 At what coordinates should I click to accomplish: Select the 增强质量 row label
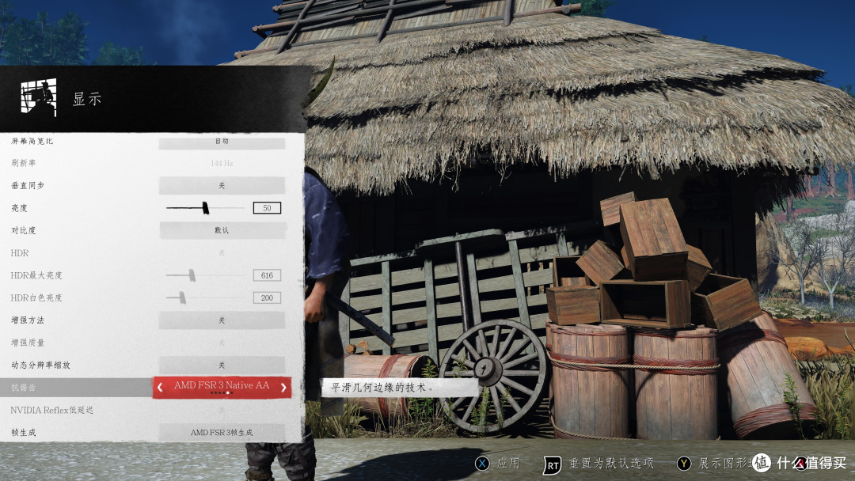point(28,343)
